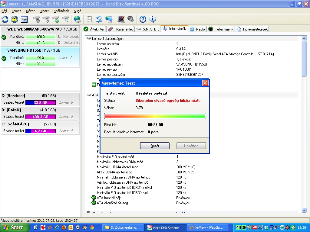310x232 pixels.
Task: Open the Nézet menu
Action: click(30, 11)
